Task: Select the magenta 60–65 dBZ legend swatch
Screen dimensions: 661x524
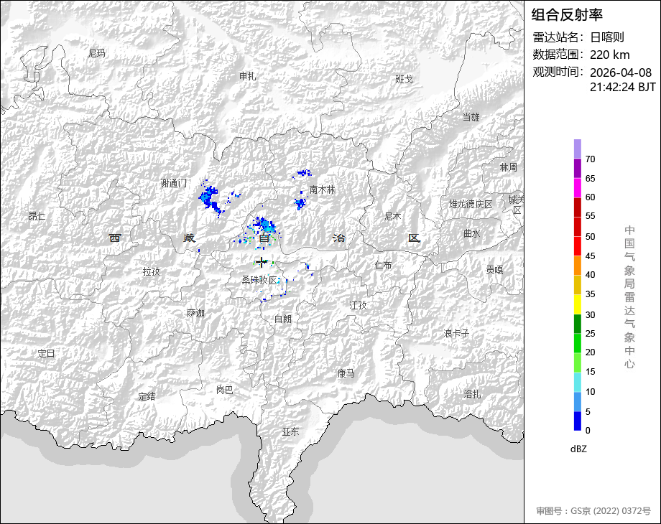Action: point(578,188)
